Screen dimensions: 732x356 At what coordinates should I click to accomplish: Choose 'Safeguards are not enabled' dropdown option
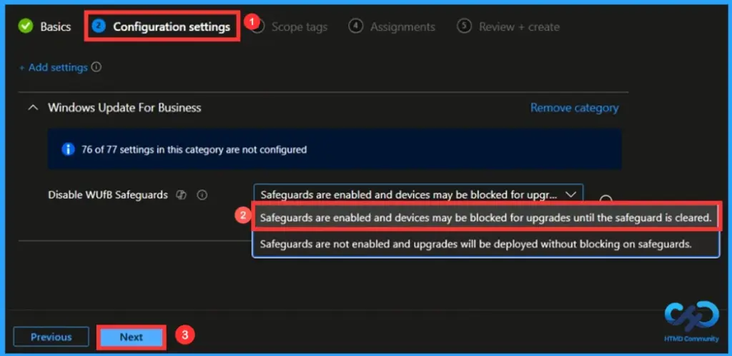pyautogui.click(x=485, y=244)
